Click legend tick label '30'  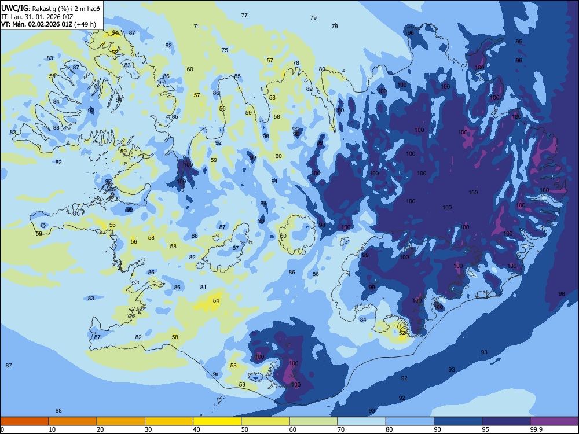tap(148, 429)
